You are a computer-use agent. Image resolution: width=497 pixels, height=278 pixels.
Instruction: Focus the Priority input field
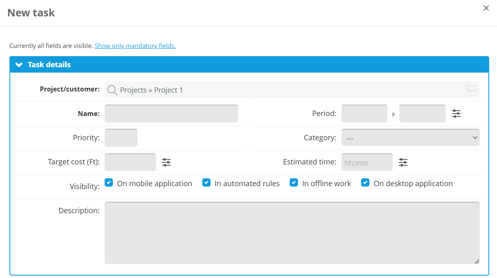pyautogui.click(x=121, y=138)
